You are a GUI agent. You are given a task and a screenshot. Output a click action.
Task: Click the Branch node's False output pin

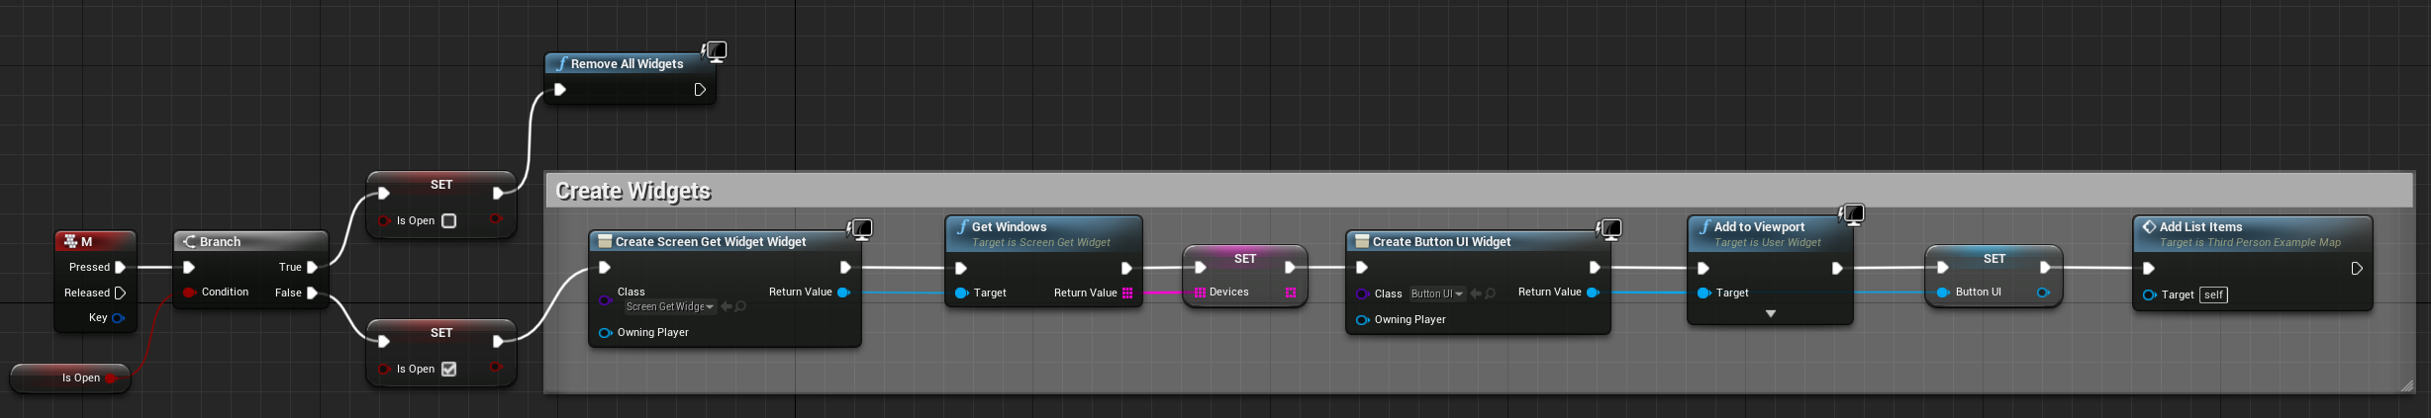click(313, 293)
